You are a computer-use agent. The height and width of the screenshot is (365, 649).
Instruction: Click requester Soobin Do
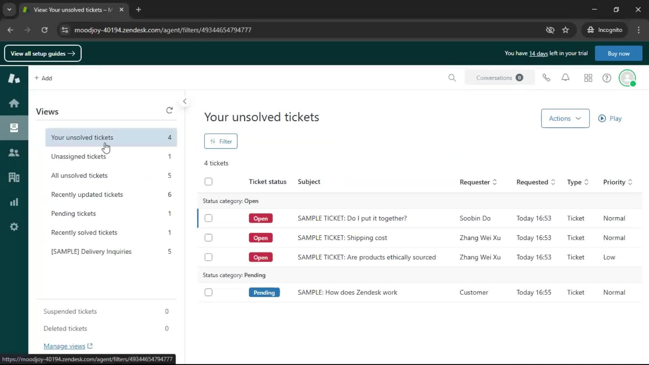tap(475, 218)
